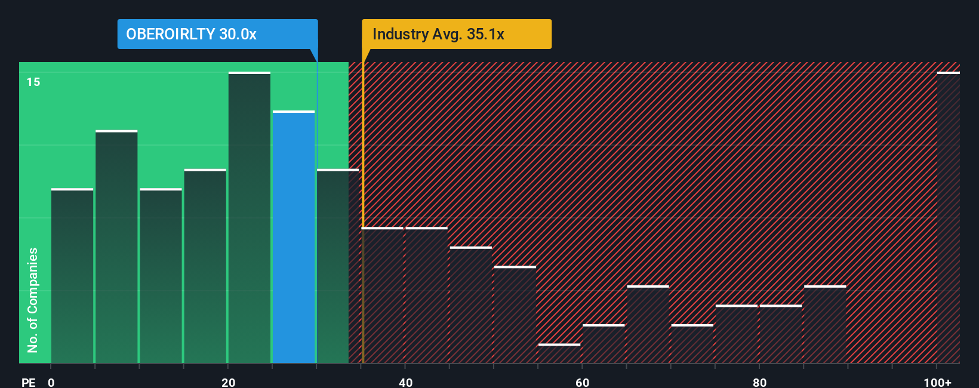Click the OBEROIRLTY 30.0x label
979x388 pixels.
coord(217,34)
